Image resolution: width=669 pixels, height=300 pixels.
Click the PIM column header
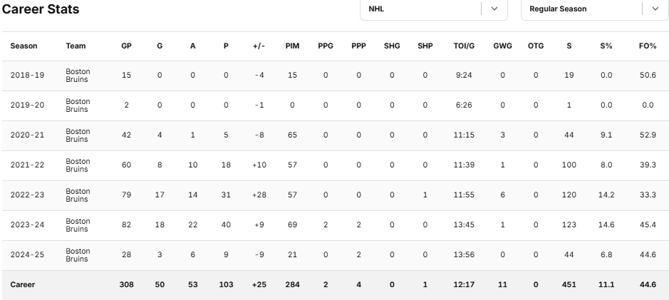point(292,46)
